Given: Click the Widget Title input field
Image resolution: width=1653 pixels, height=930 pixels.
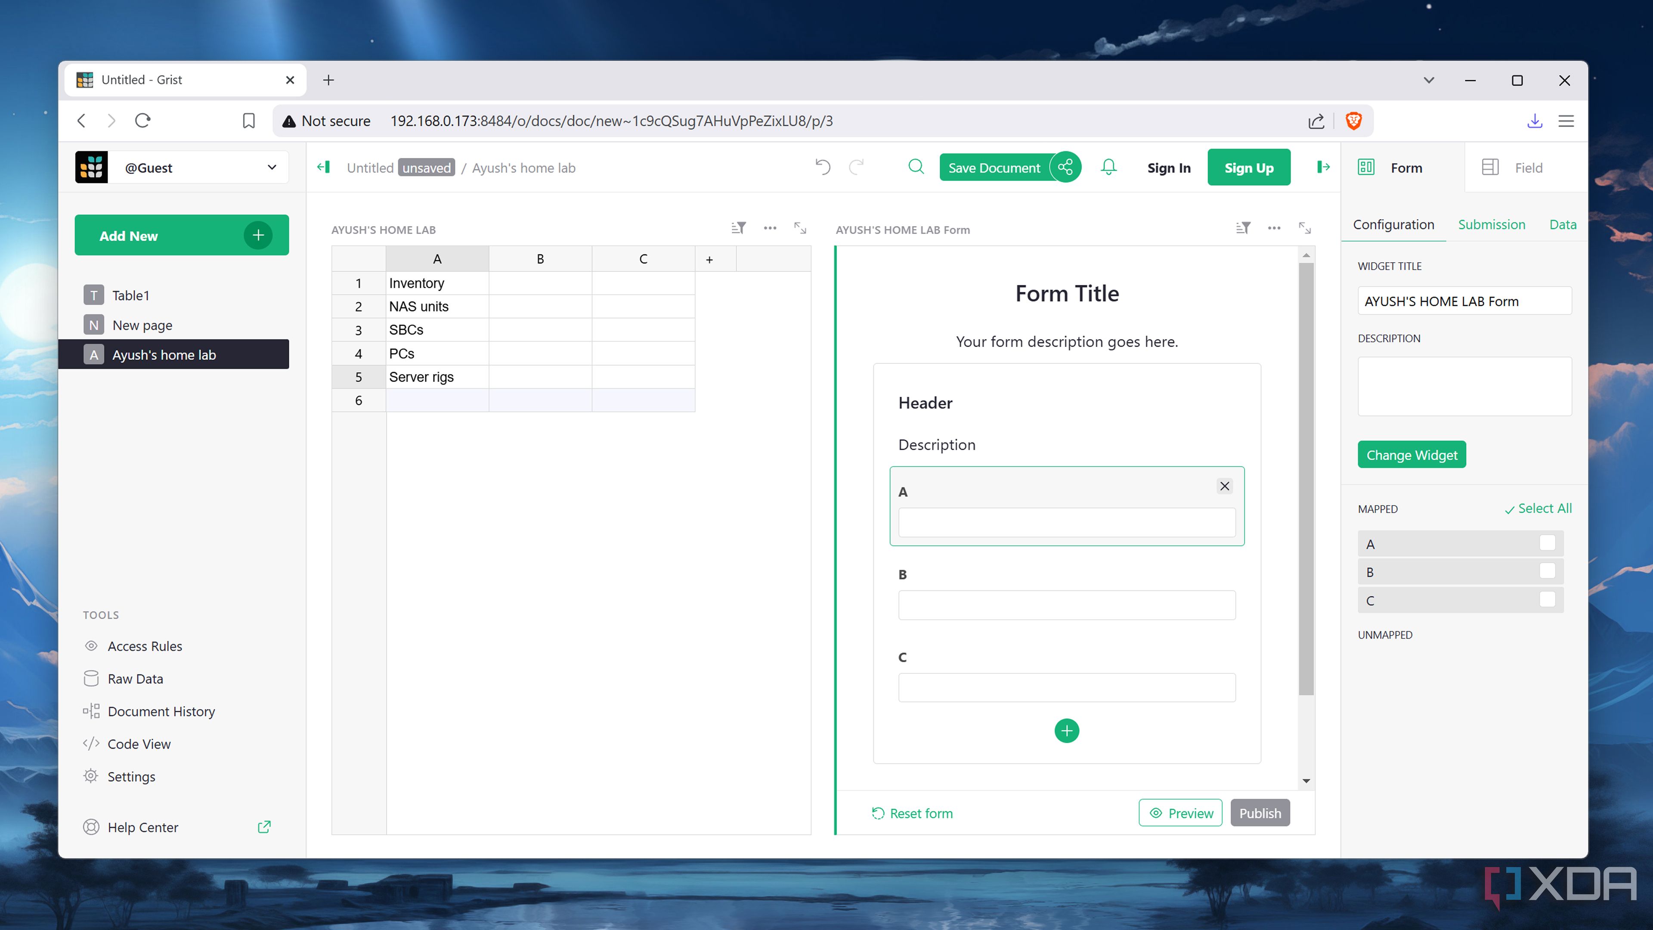Looking at the screenshot, I should pos(1464,301).
